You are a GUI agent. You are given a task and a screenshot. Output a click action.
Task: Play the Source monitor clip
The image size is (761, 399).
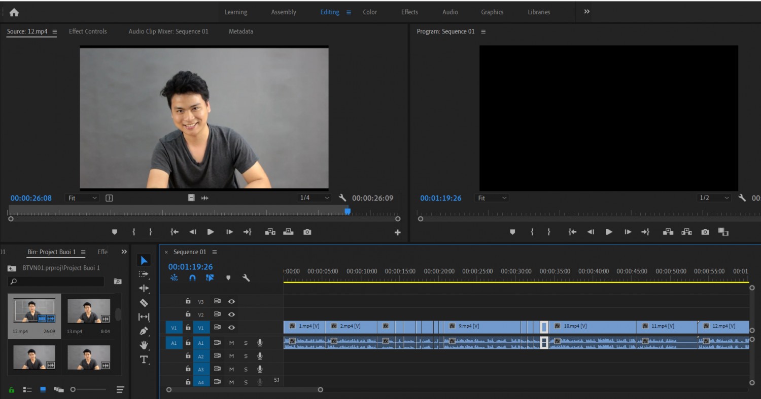pos(211,232)
